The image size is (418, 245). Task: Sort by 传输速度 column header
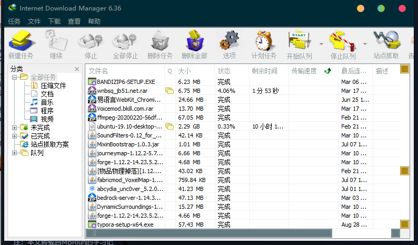pos(313,71)
